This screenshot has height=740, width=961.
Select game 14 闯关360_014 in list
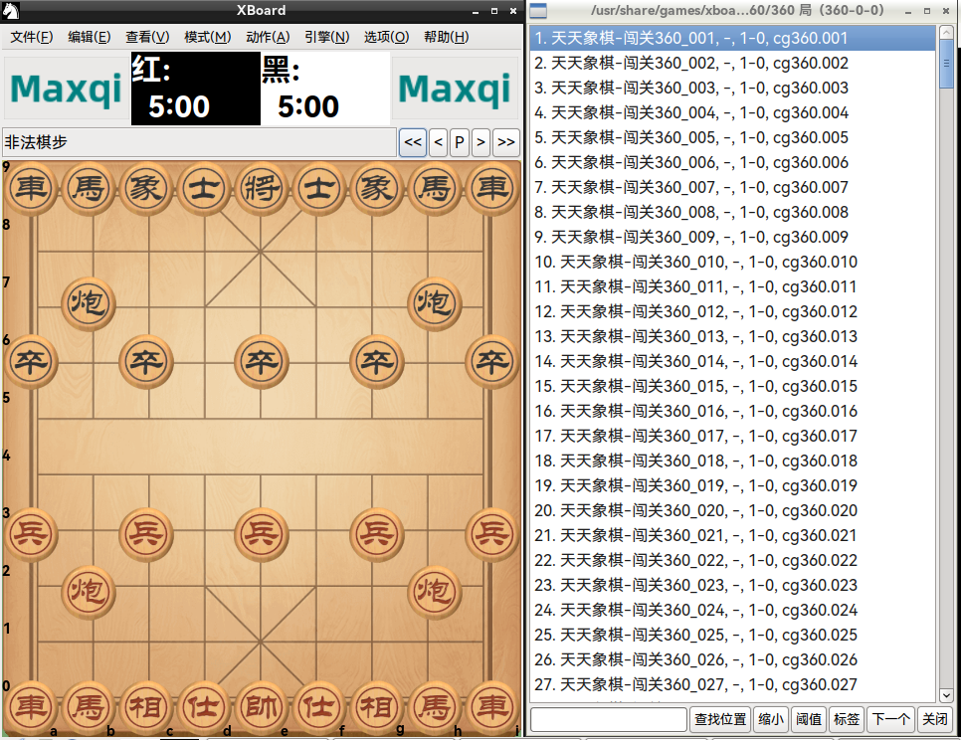click(733, 361)
